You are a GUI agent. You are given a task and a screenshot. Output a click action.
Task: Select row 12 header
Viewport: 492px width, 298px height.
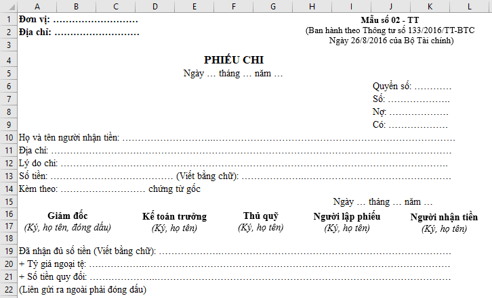(x=9, y=163)
